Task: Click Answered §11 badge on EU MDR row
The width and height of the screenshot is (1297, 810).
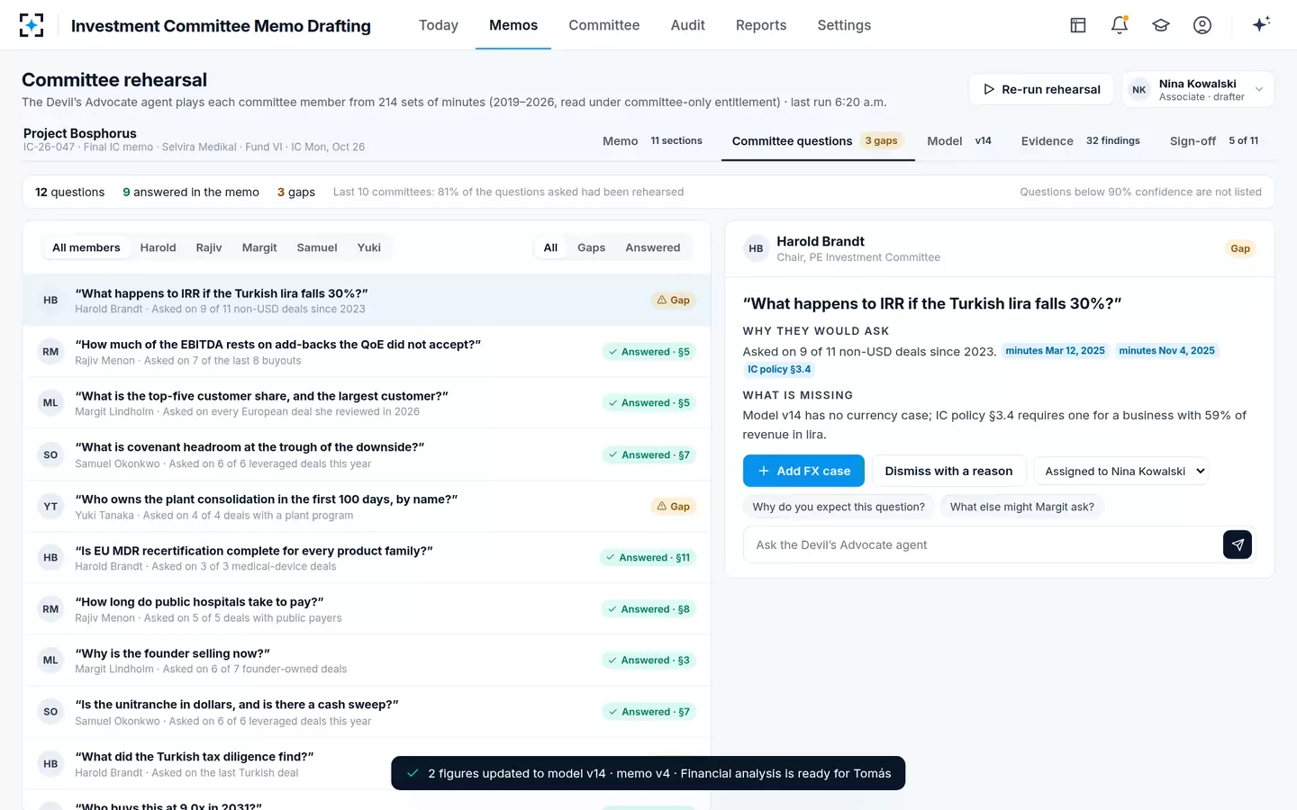Action: pyautogui.click(x=648, y=558)
